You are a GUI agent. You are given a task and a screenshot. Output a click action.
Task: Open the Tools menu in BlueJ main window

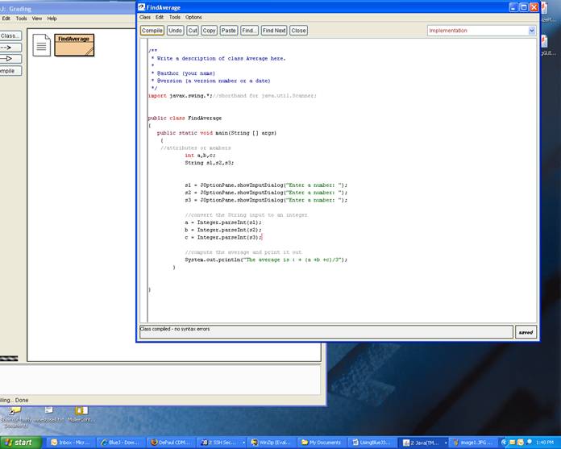[21, 19]
